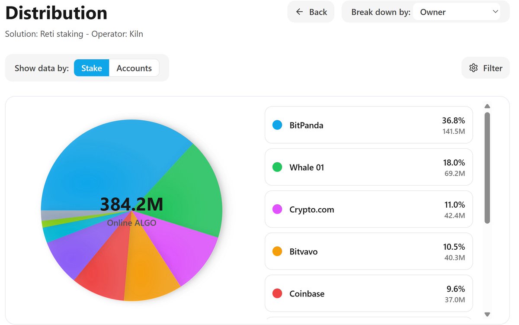
Task: Click the gear icon in Filter
Action: coord(474,68)
